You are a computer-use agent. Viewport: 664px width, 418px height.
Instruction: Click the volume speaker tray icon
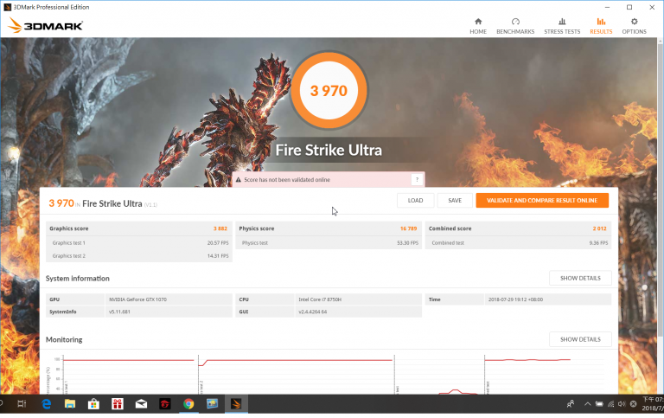[622, 404]
